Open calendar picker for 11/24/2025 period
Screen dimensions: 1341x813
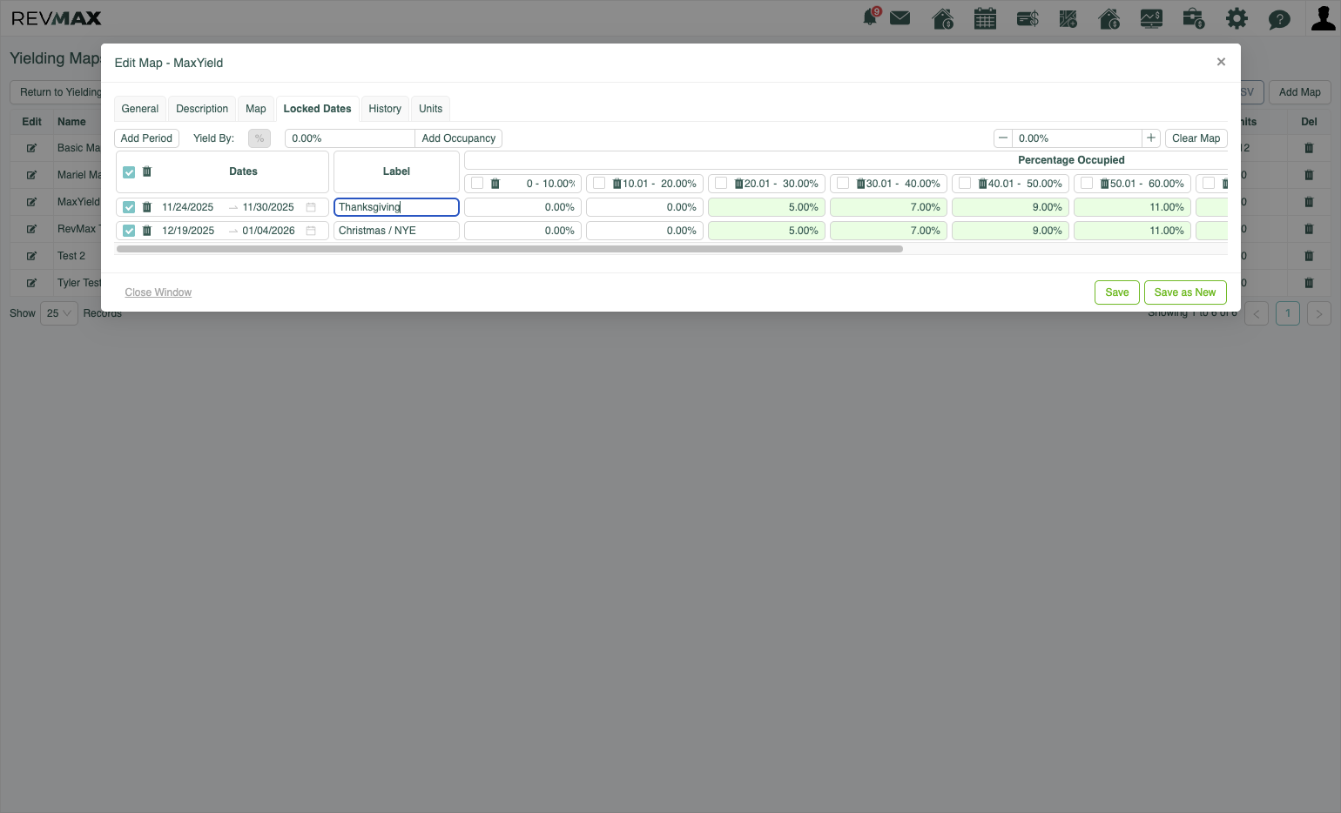coord(311,207)
